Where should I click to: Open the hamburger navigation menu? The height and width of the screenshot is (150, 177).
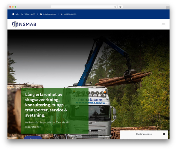163,24
